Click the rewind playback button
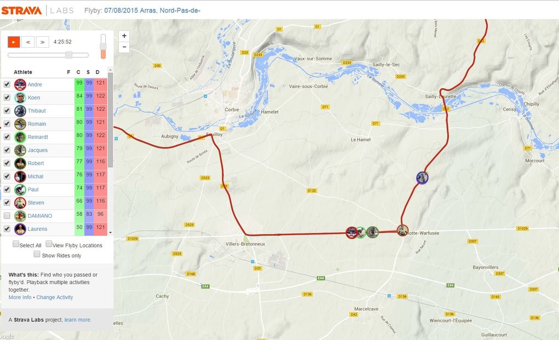 point(28,42)
